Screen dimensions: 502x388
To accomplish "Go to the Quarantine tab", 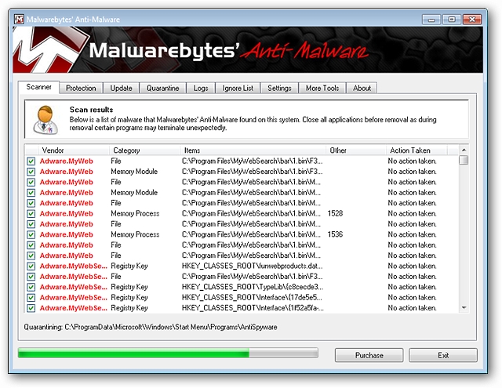I will (162, 89).
